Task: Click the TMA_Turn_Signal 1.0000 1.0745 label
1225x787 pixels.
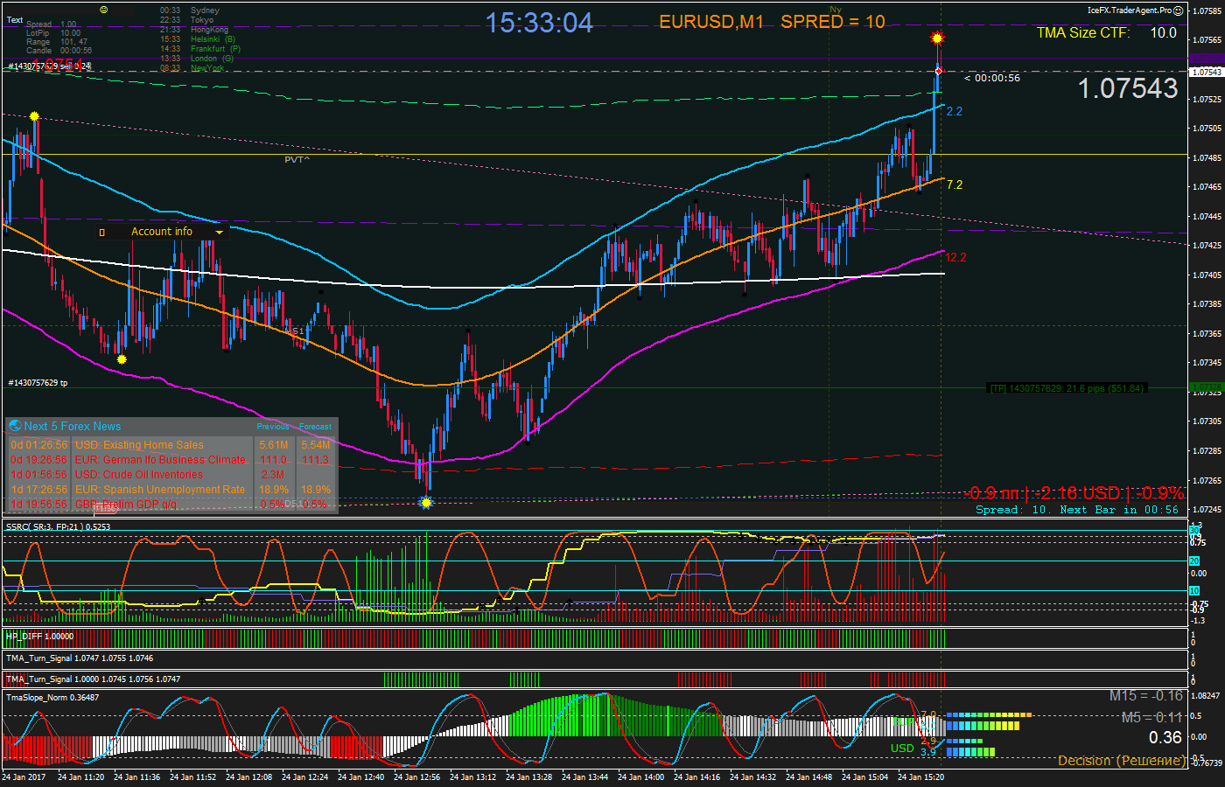Action: (x=93, y=679)
